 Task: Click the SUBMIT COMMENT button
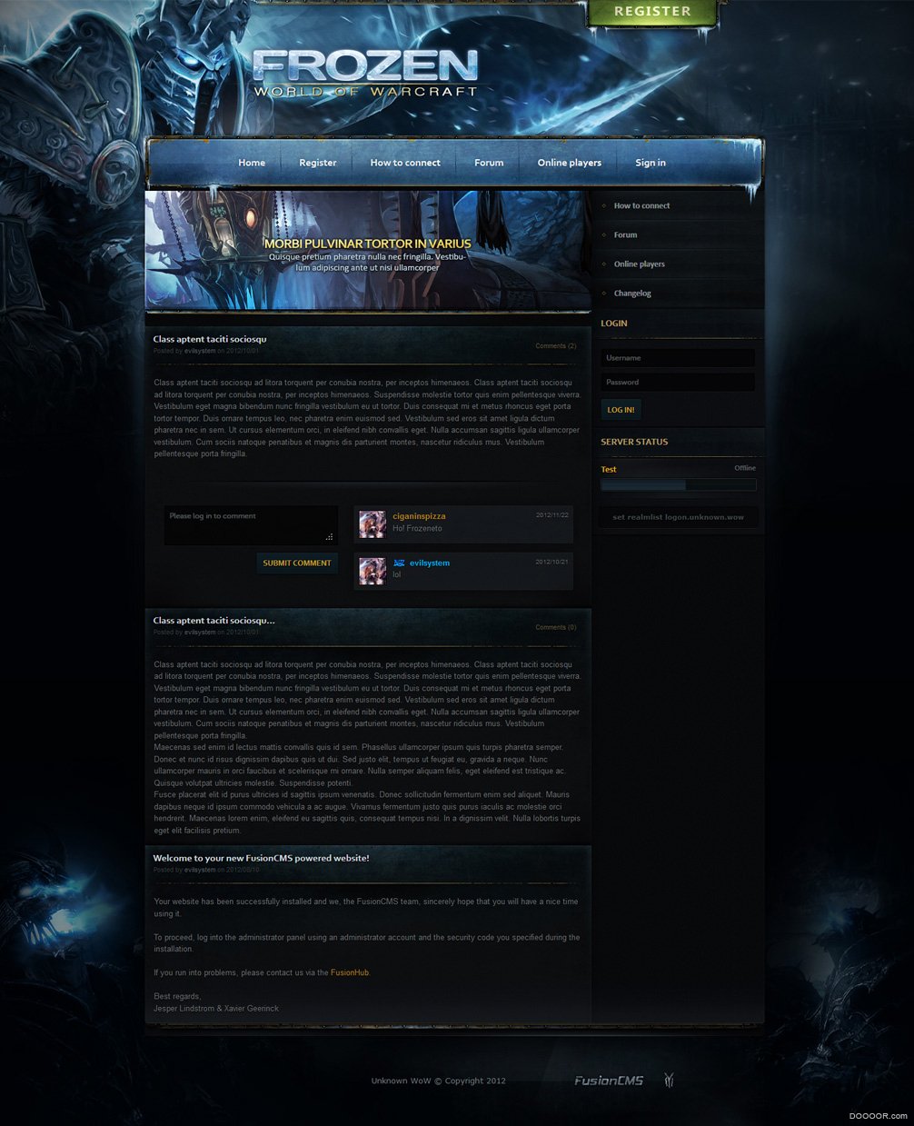[297, 563]
